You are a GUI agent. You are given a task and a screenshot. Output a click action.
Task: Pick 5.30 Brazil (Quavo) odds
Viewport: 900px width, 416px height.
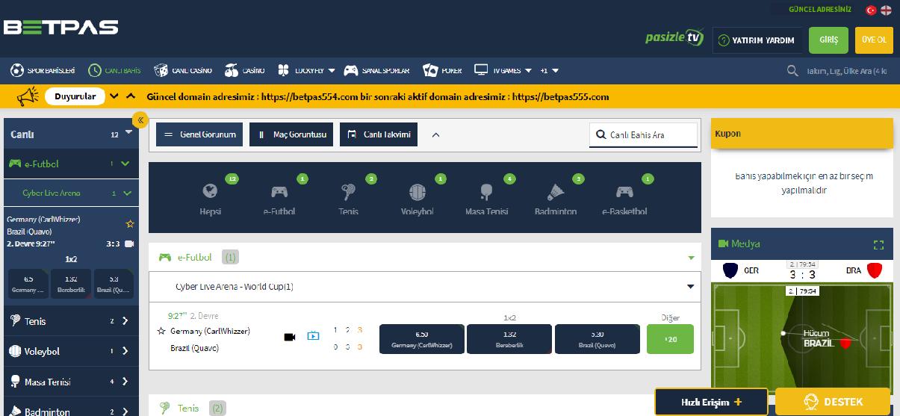coord(598,339)
